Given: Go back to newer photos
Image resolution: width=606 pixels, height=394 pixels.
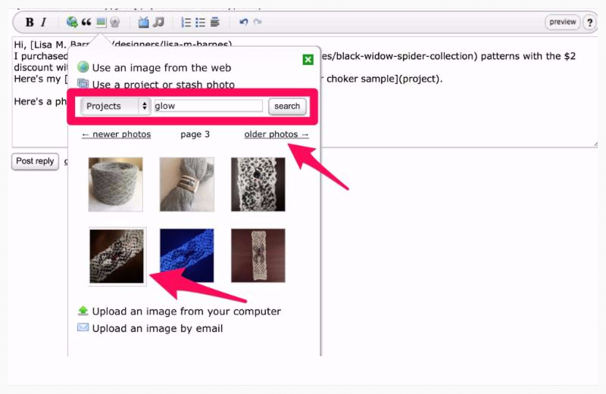Looking at the screenshot, I should point(116,135).
